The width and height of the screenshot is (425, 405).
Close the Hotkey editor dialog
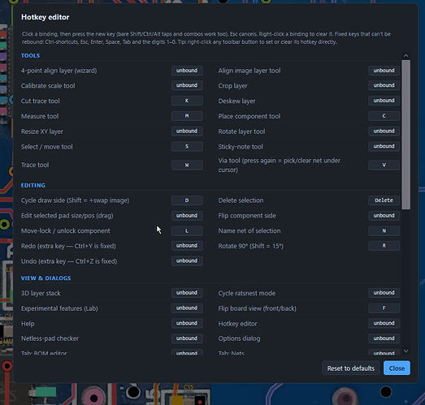coord(397,368)
